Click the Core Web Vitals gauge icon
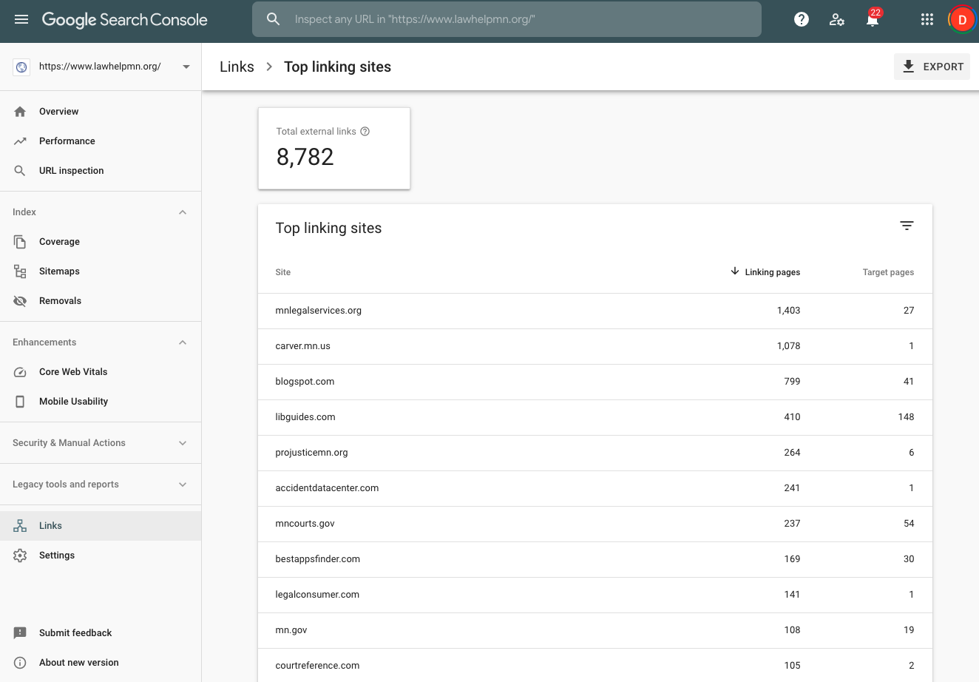 coord(20,372)
